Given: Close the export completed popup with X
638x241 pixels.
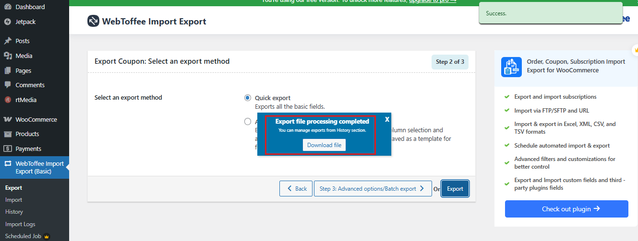Looking at the screenshot, I should (x=387, y=119).
